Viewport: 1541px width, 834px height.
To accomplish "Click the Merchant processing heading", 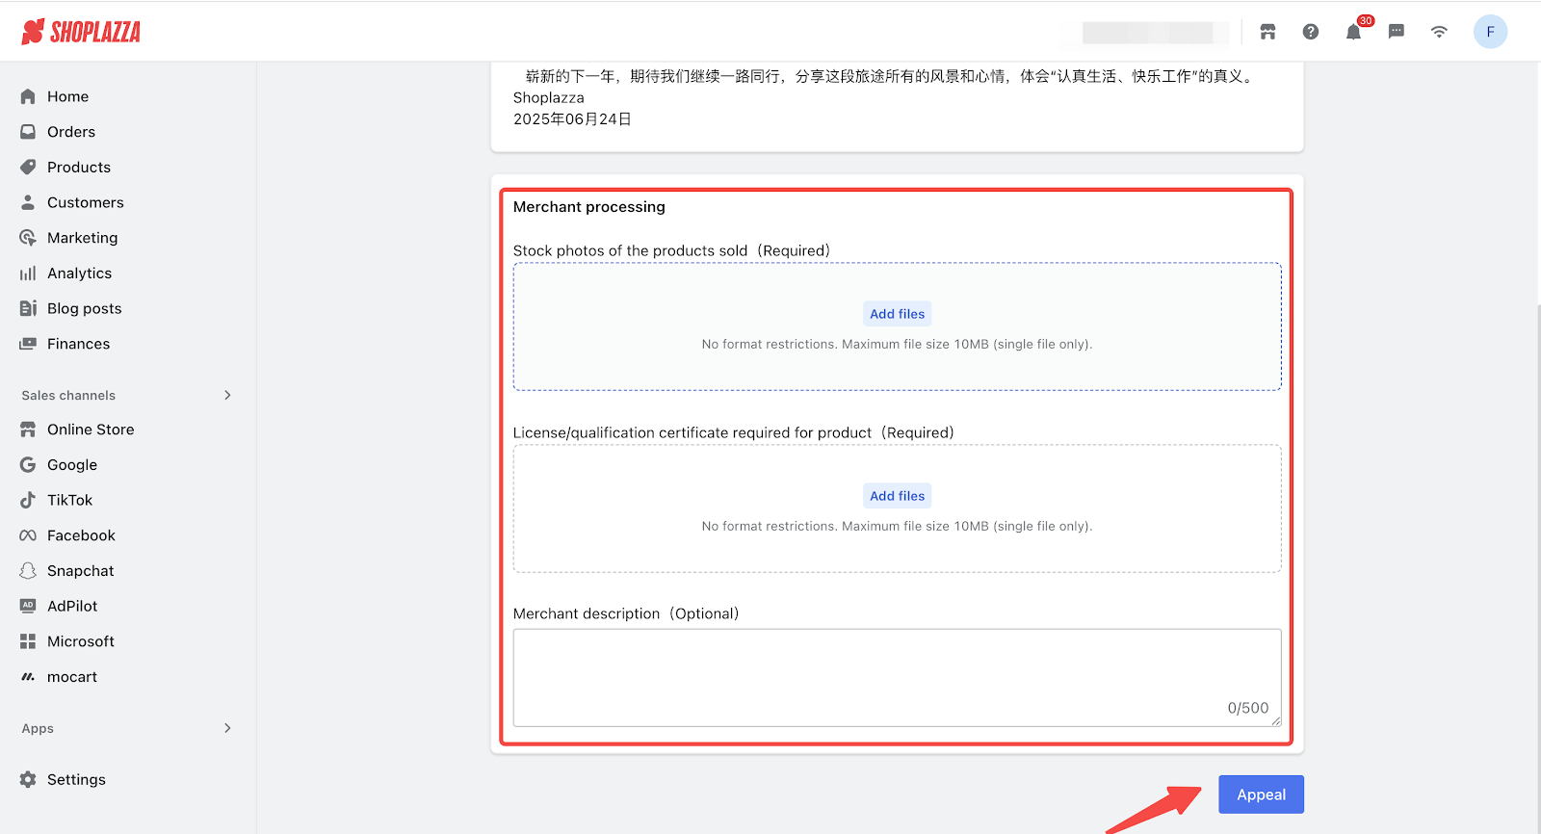I will click(588, 207).
